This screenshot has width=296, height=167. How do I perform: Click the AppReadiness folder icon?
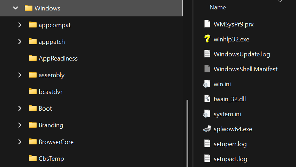(33, 58)
